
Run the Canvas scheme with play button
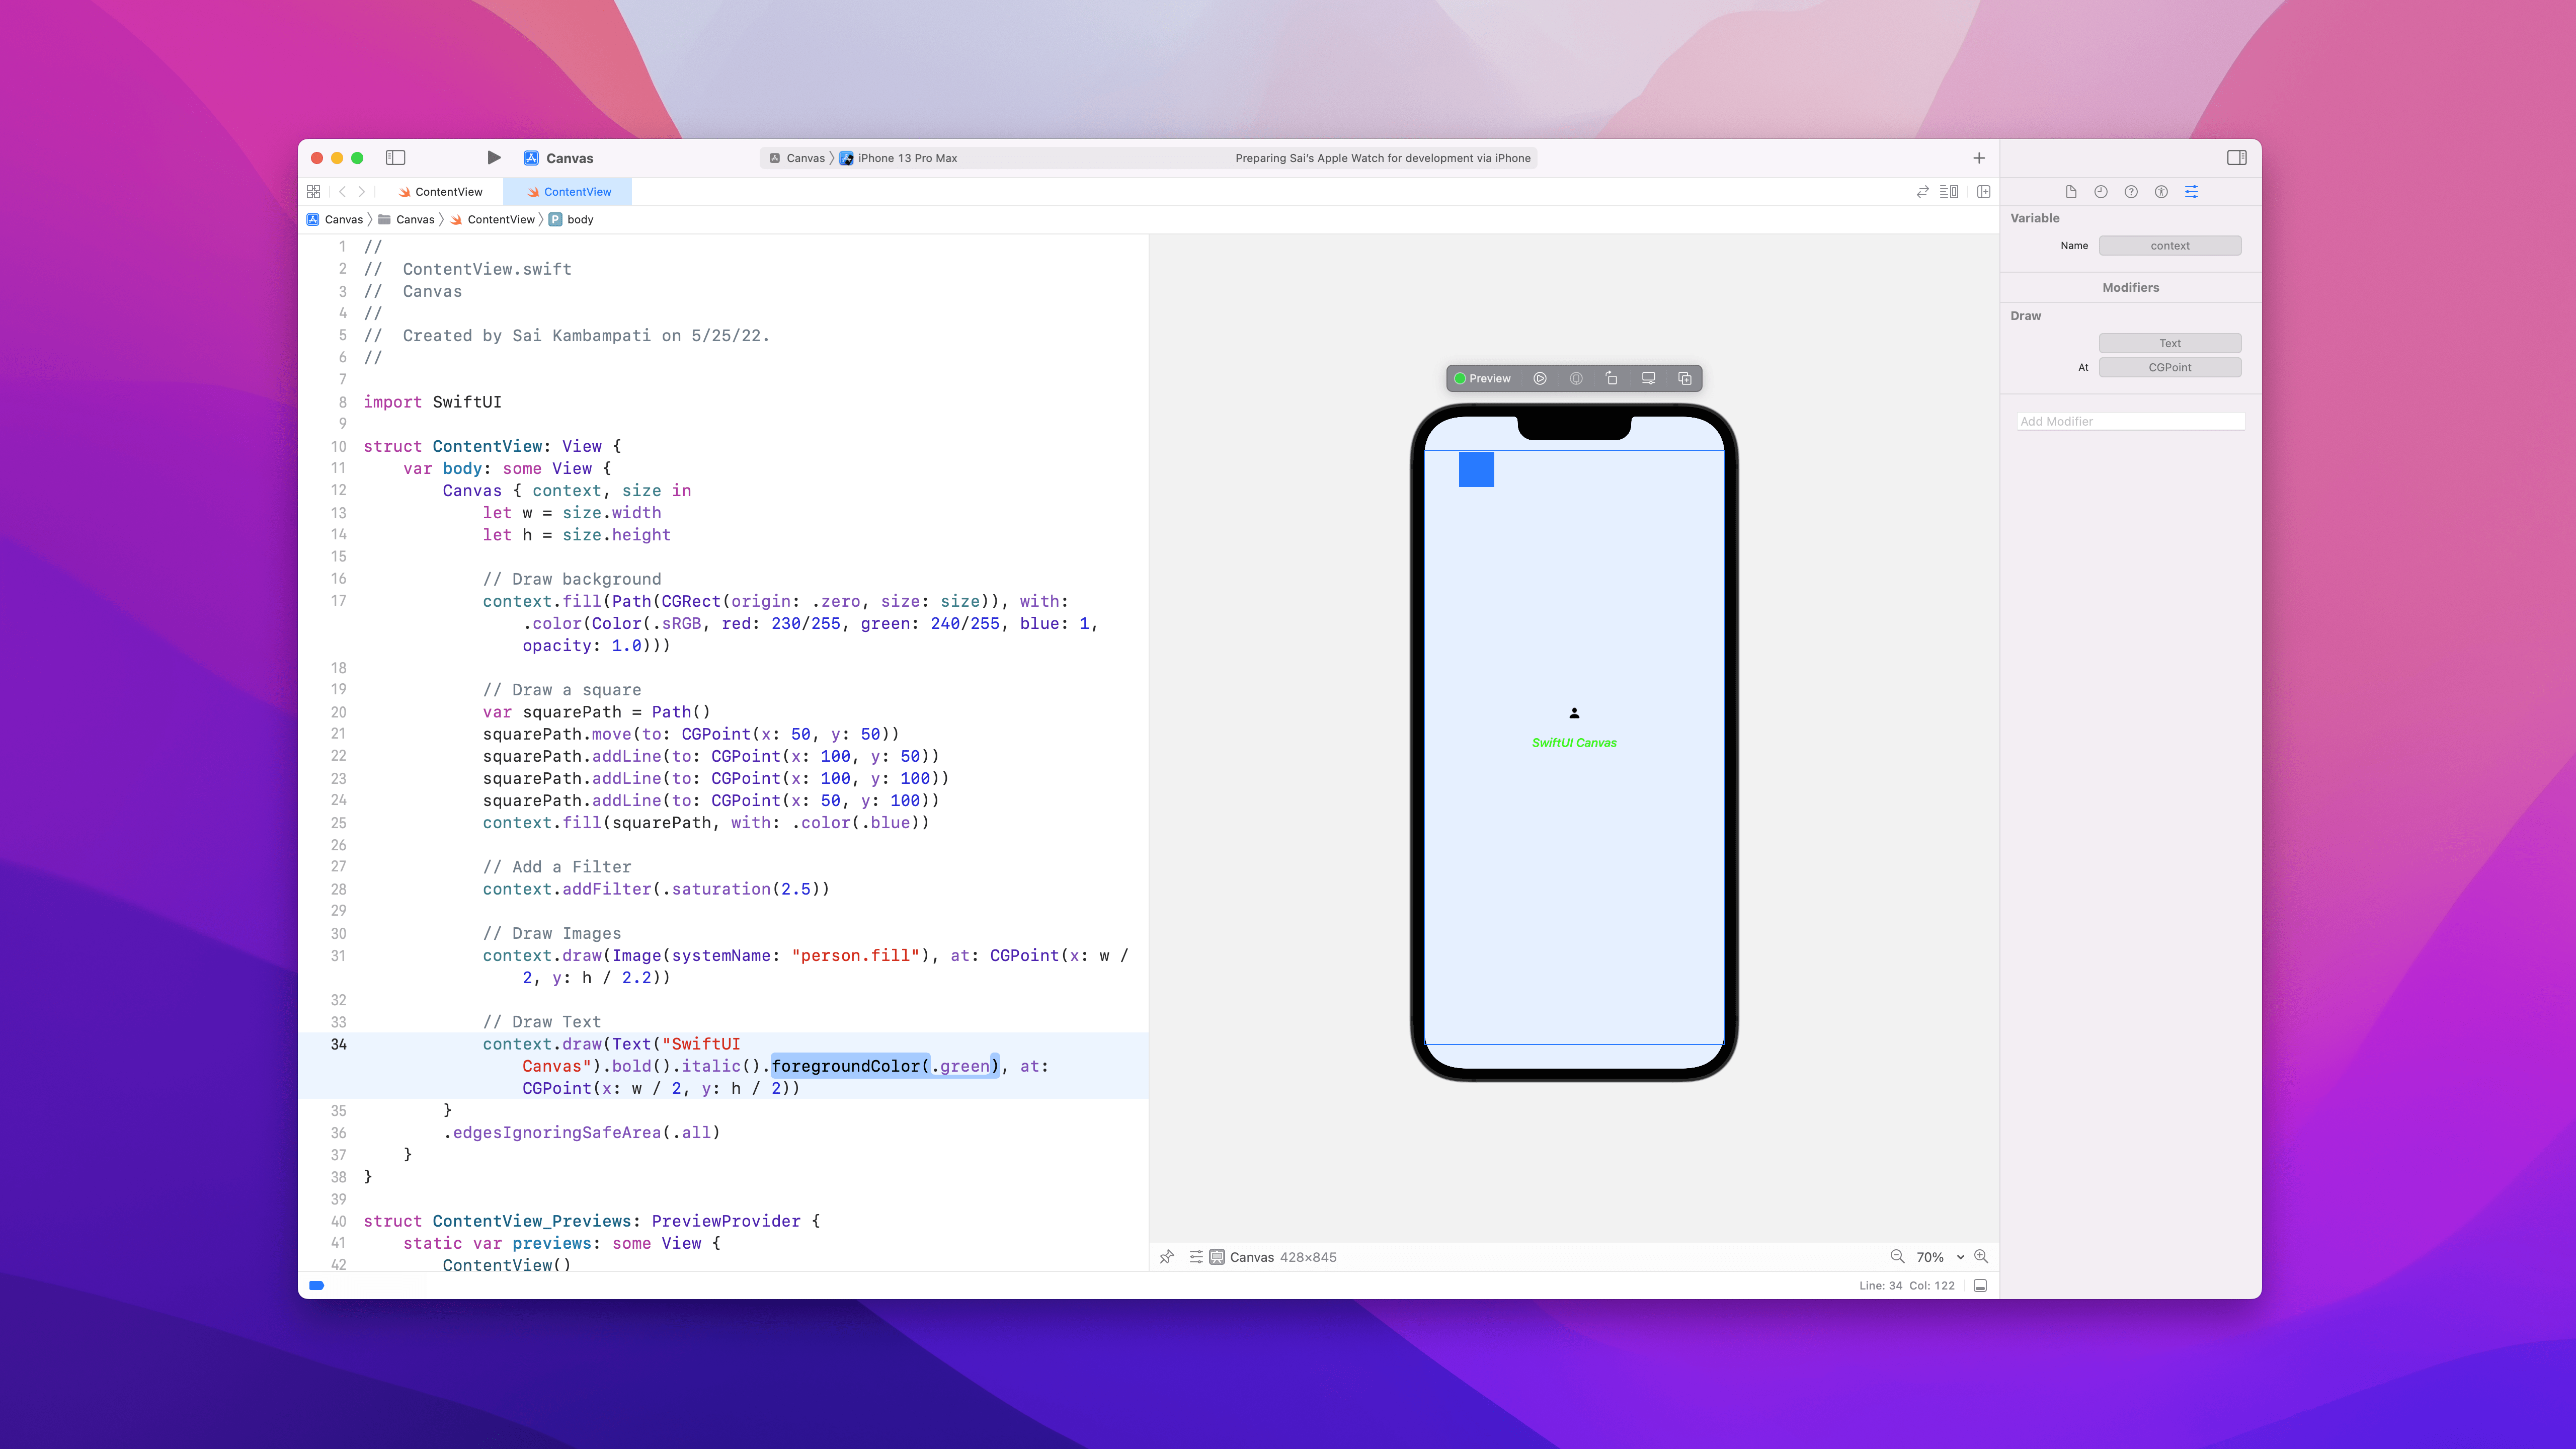[x=493, y=158]
